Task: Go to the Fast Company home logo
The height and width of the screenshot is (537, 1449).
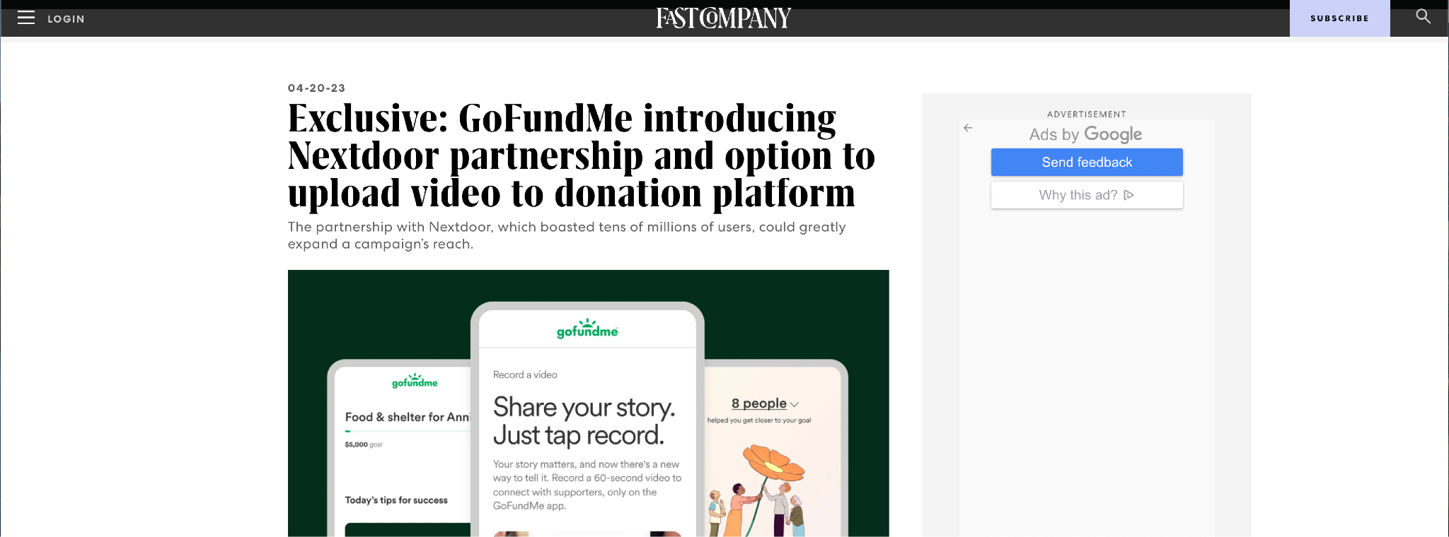Action: 724,18
